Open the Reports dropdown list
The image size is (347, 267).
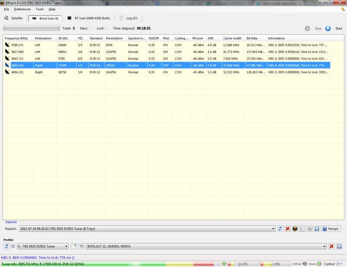point(273,228)
